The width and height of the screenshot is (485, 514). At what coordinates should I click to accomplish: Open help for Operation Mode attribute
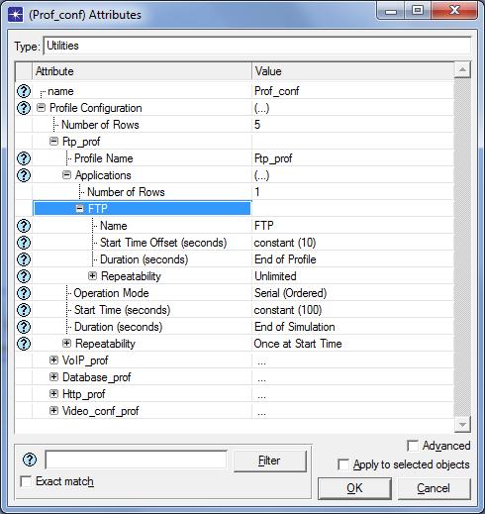click(24, 293)
